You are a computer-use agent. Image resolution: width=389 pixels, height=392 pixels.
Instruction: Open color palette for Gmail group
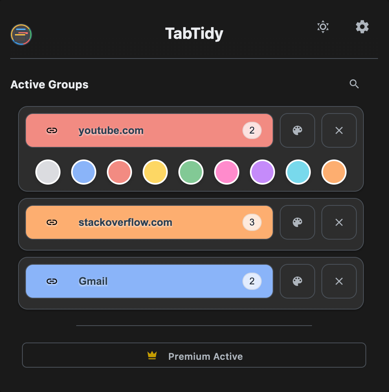[297, 281]
